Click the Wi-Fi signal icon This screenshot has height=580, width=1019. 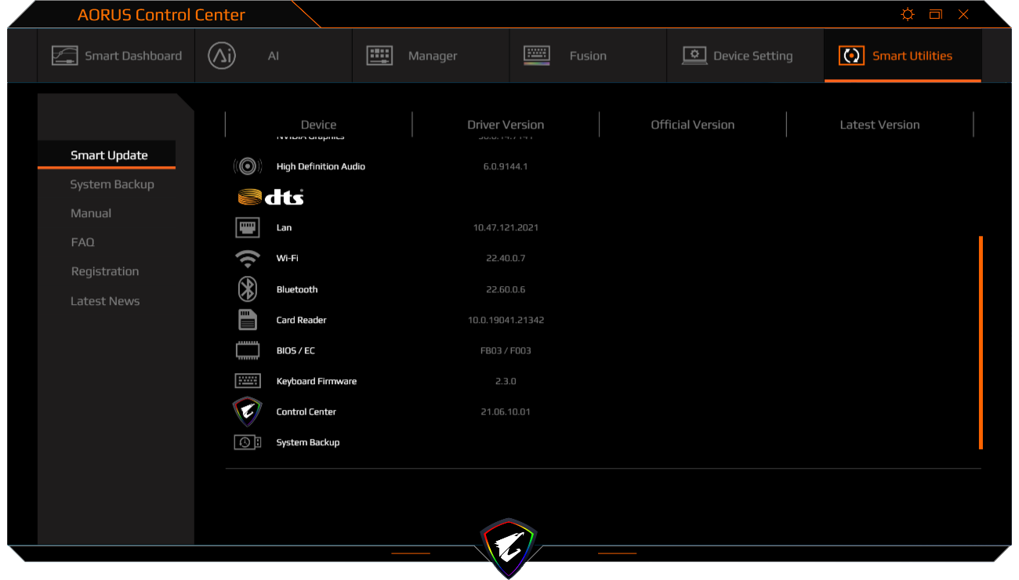[x=248, y=259]
